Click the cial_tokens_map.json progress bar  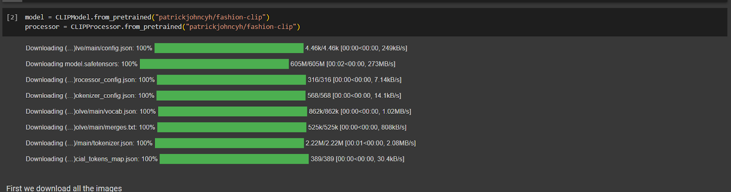coord(234,159)
